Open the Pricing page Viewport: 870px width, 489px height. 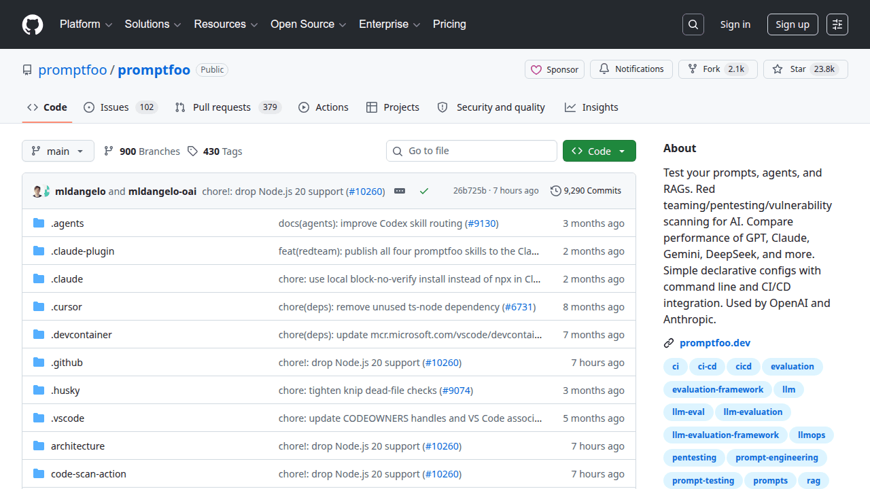click(449, 24)
